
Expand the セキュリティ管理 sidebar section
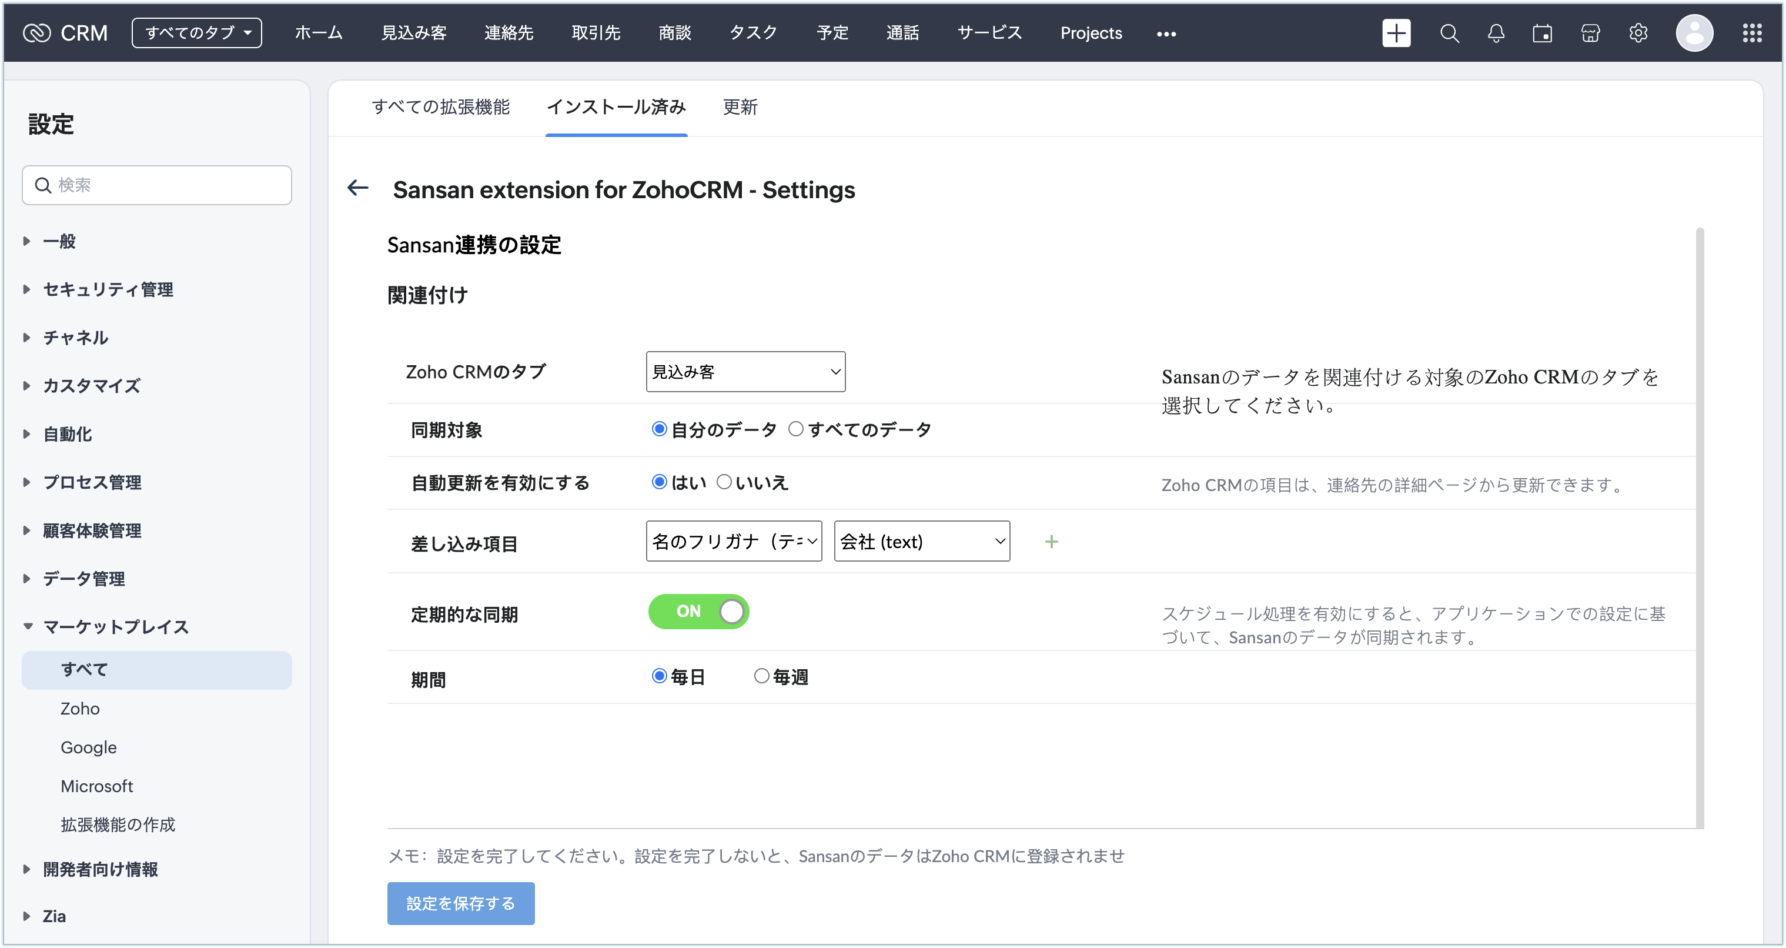[108, 289]
